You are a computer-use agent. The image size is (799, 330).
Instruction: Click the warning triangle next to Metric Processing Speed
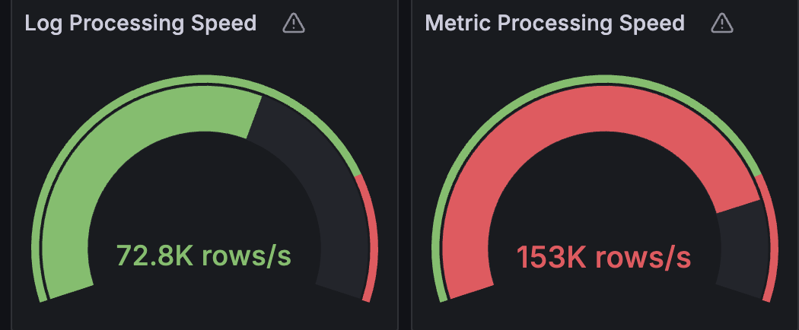point(721,24)
